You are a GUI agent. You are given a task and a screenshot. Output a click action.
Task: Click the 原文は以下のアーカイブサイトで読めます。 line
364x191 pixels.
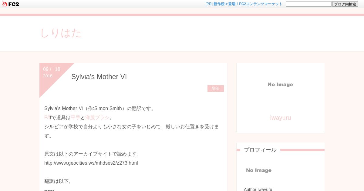[93, 154]
